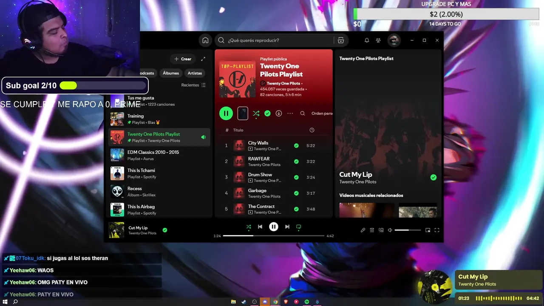
Task: Click the Crear button in the library
Action: click(x=183, y=59)
